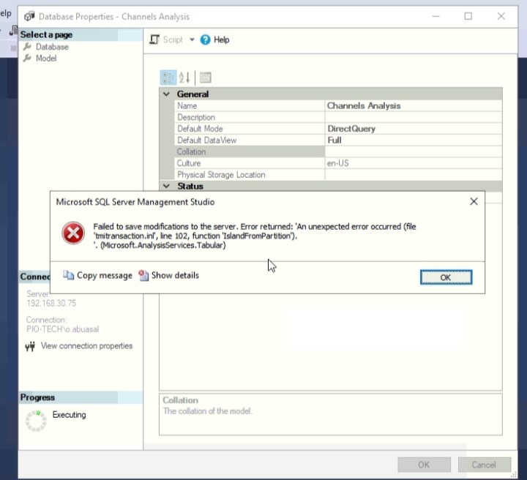Click the en-US culture value
This screenshot has width=527, height=480.
pyautogui.click(x=337, y=163)
